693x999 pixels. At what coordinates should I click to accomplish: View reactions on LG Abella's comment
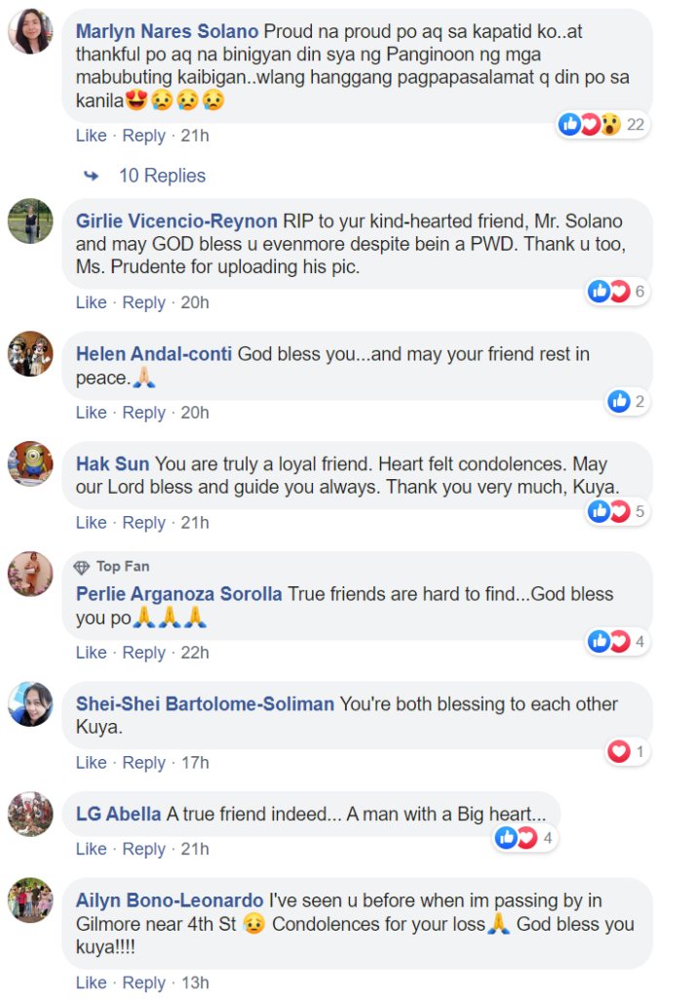tap(524, 837)
